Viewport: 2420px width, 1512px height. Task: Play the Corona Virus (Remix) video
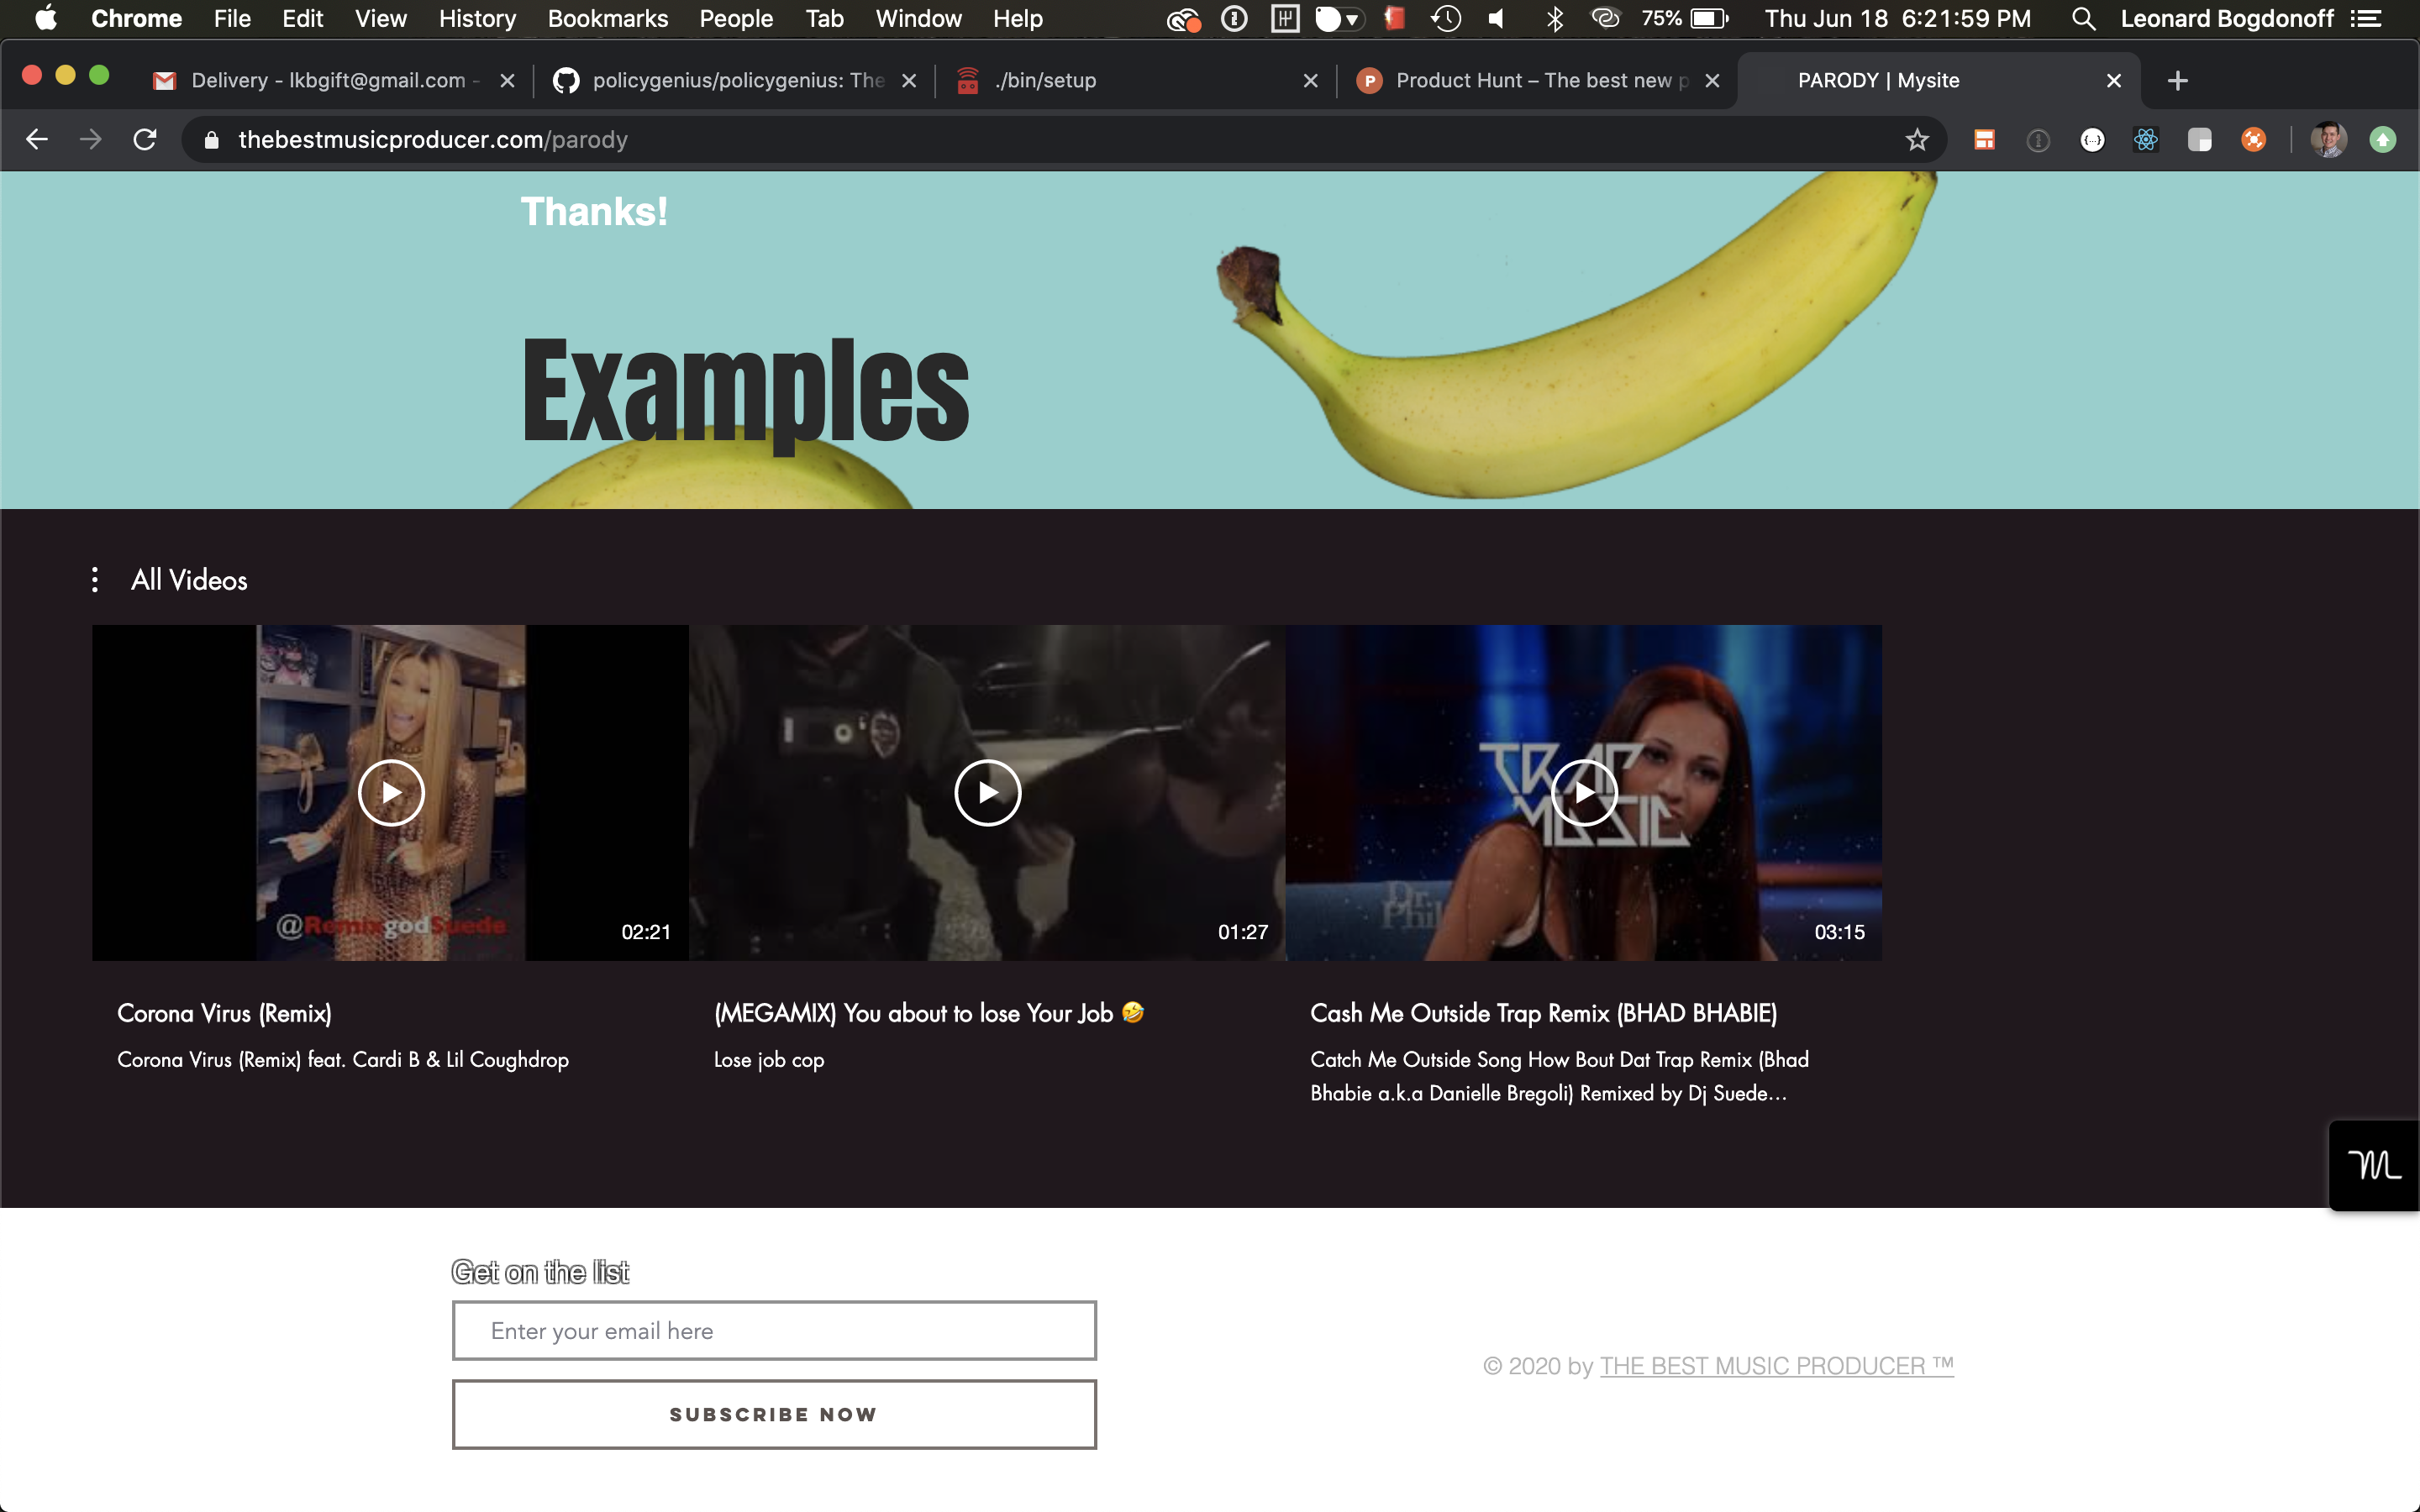pyautogui.click(x=391, y=793)
